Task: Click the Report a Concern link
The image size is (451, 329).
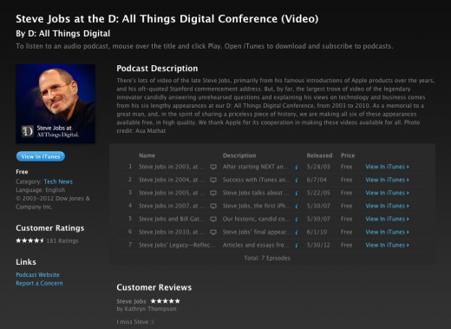Action: (x=39, y=283)
